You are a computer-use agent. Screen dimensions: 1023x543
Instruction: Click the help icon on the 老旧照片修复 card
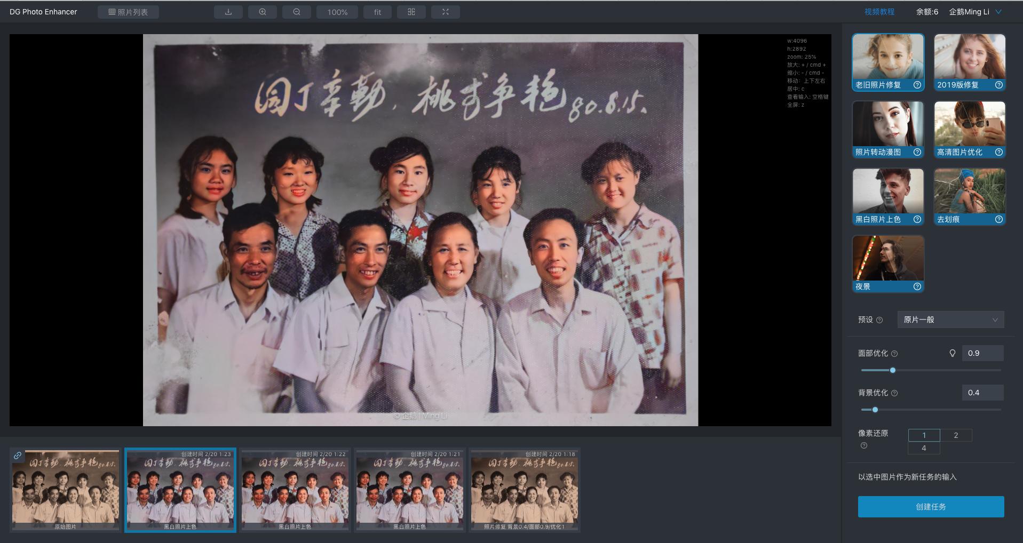[917, 85]
